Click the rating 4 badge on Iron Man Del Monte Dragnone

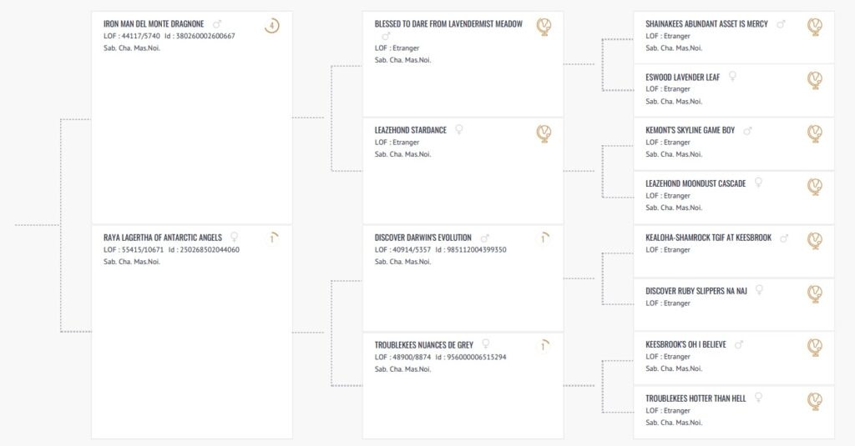271,26
